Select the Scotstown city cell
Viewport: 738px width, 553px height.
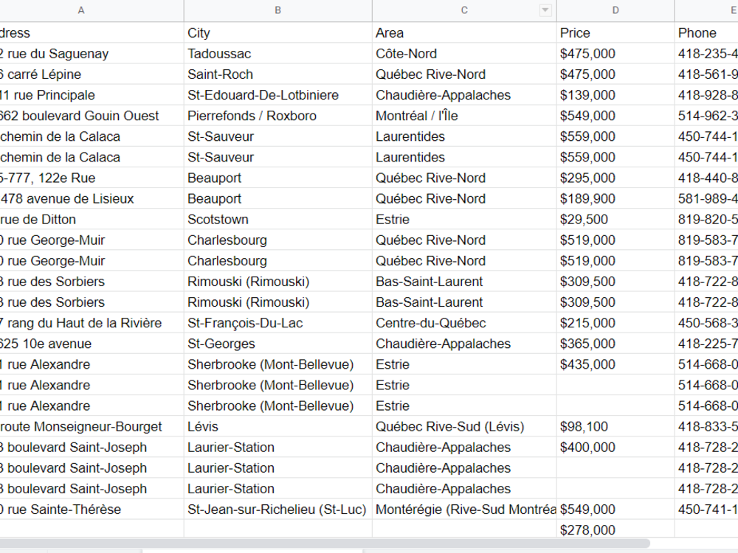tap(277, 219)
